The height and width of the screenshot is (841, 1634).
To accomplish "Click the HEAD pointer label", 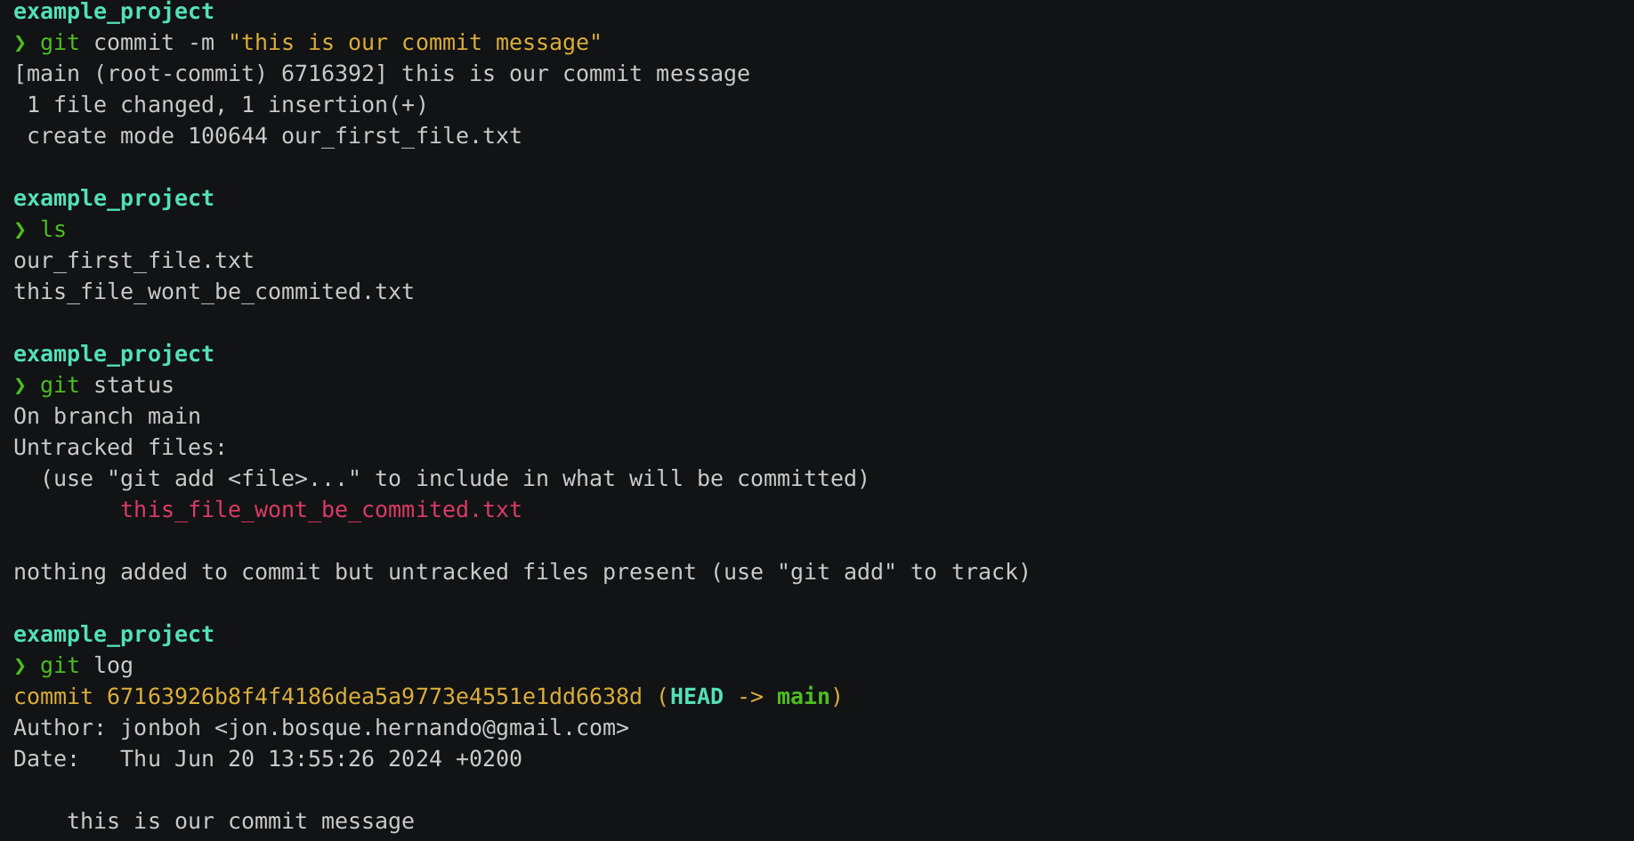I will (x=697, y=697).
